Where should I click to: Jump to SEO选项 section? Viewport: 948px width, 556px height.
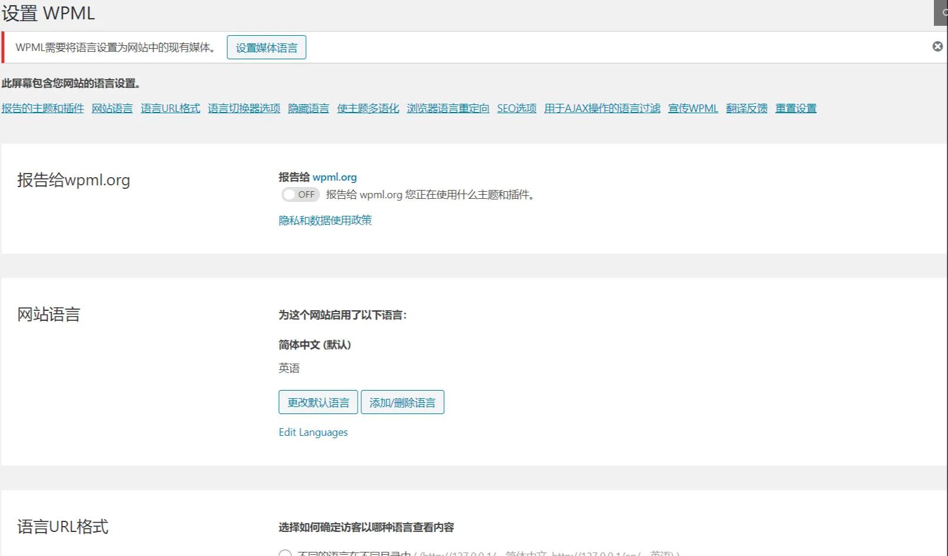point(517,109)
